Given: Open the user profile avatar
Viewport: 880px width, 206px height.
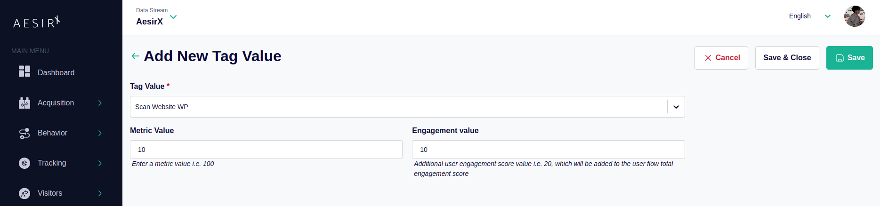Looking at the screenshot, I should pyautogui.click(x=855, y=16).
